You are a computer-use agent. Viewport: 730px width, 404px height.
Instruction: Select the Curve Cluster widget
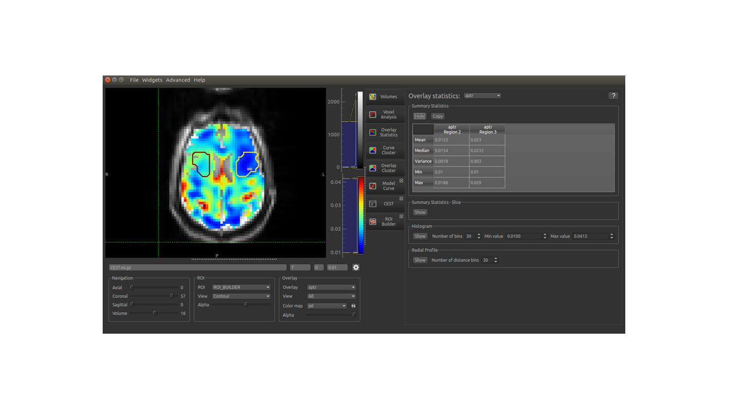pyautogui.click(x=385, y=150)
